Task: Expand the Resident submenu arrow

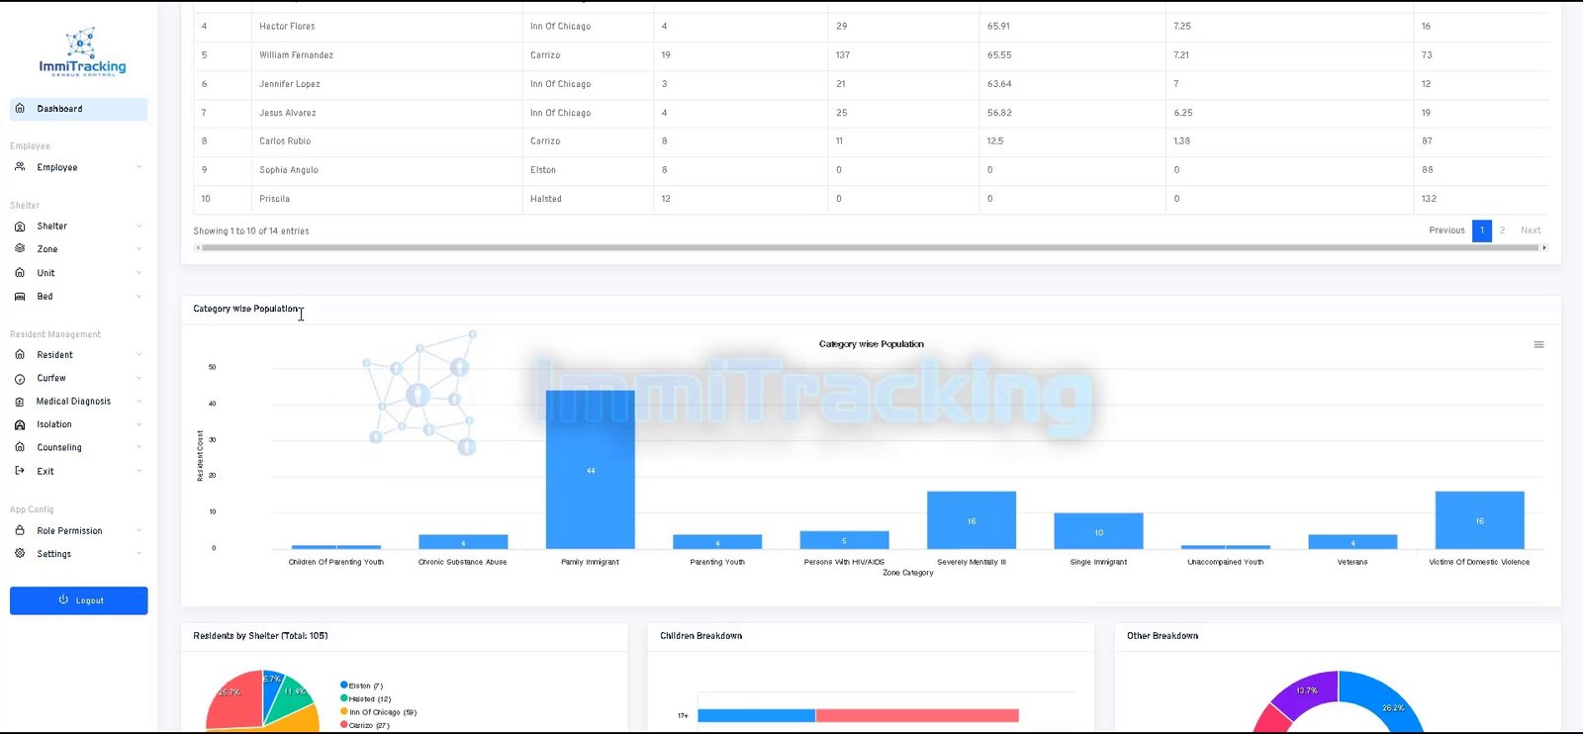Action: (139, 355)
